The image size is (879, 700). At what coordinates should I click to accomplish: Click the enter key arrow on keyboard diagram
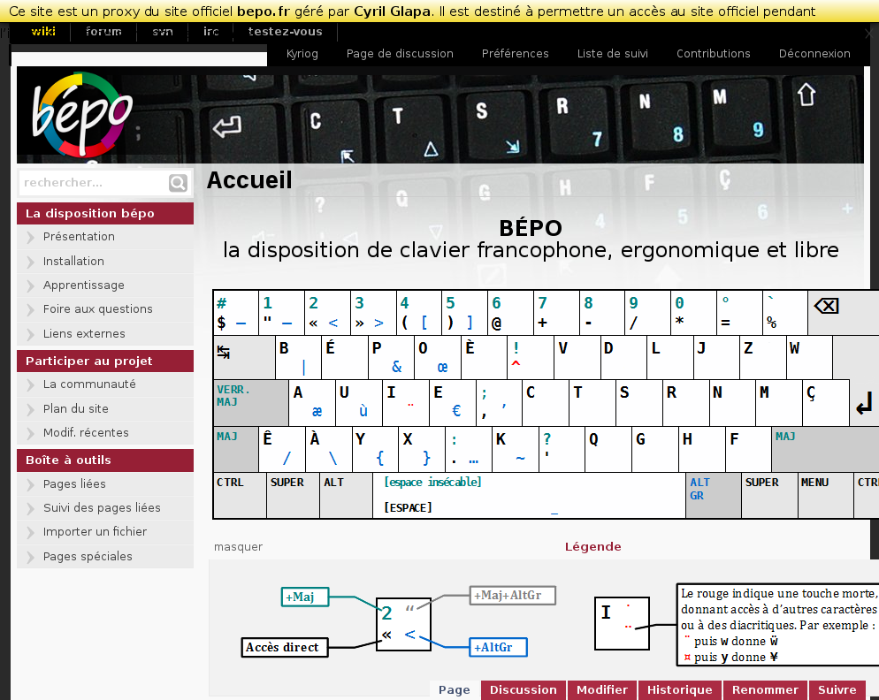[864, 403]
